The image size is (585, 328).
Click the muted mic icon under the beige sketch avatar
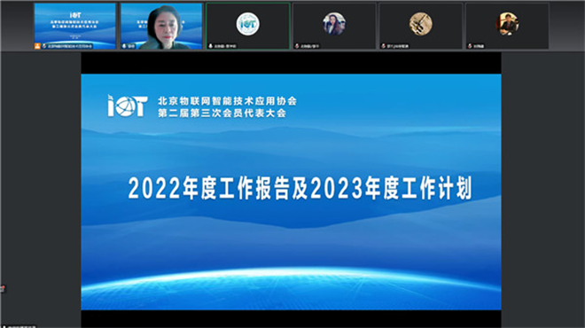(x=383, y=46)
